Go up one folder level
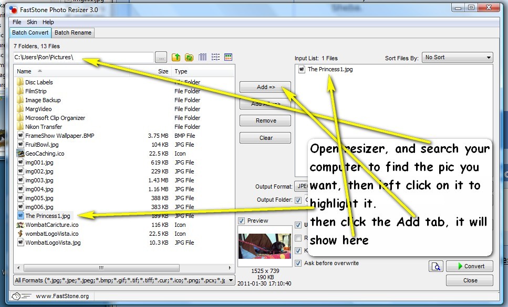508x307 pixels. [x=177, y=57]
